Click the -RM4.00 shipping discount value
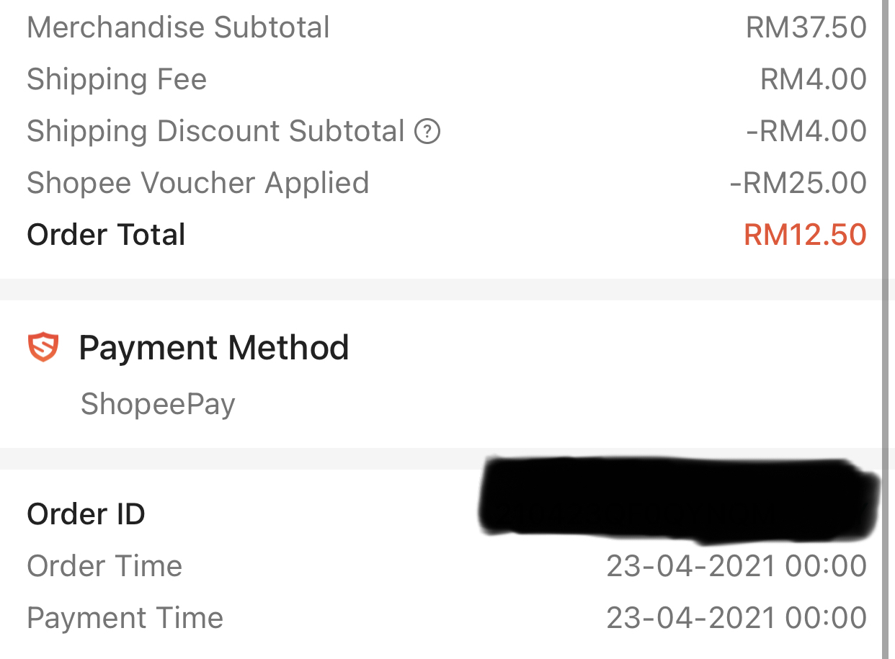 point(806,131)
